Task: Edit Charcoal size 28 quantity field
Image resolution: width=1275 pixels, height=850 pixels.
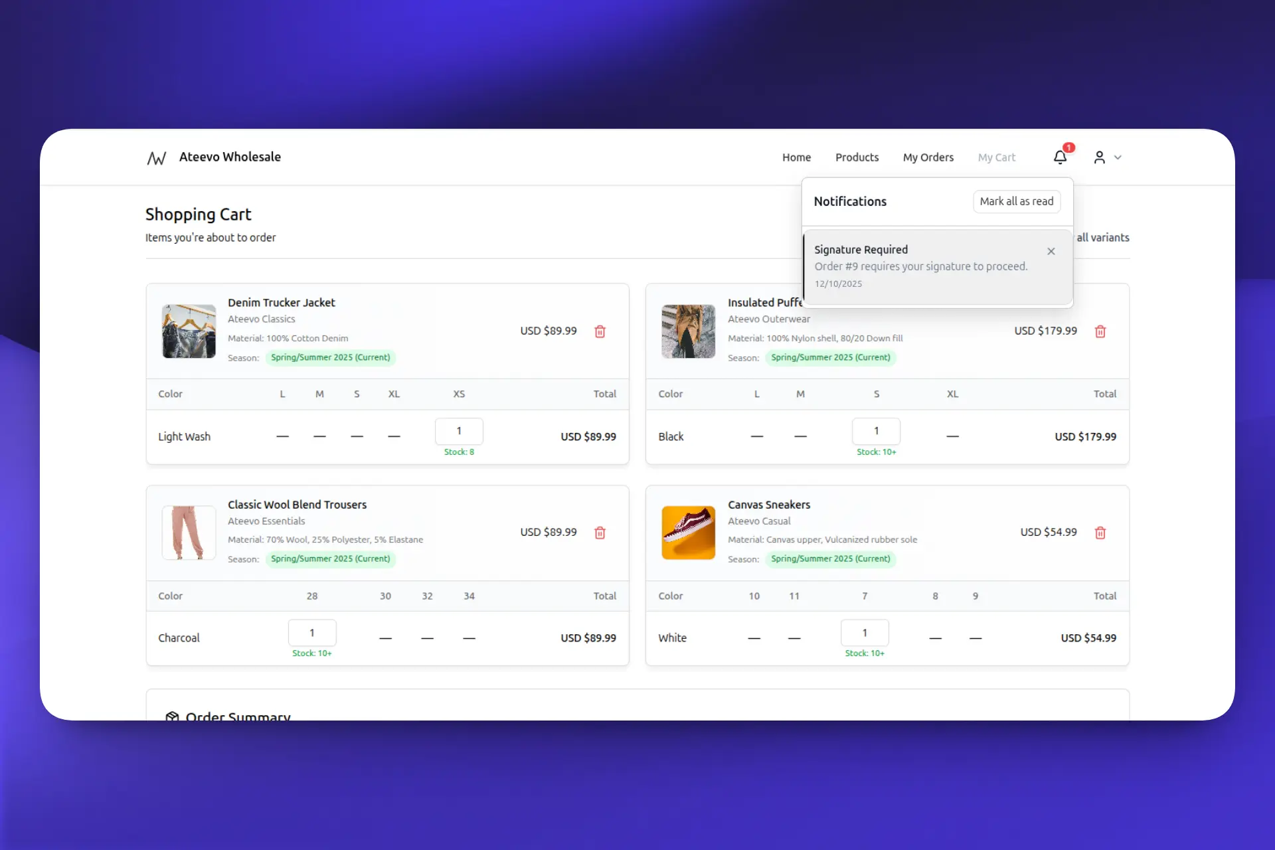Action: [x=312, y=633]
